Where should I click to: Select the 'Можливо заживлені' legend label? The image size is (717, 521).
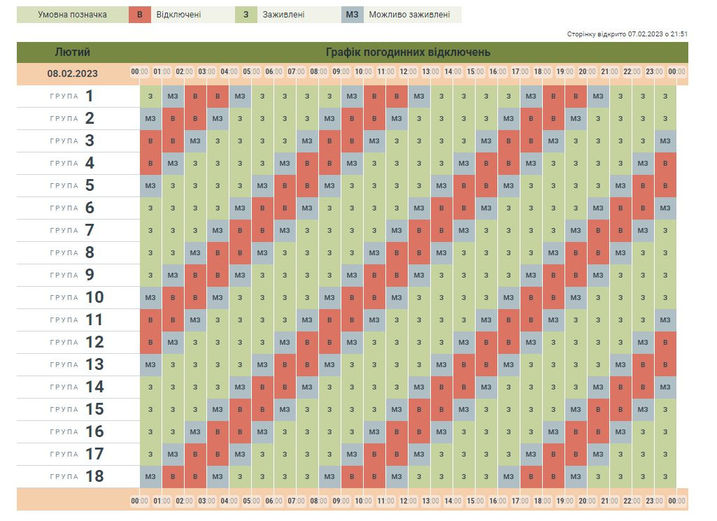click(x=409, y=15)
